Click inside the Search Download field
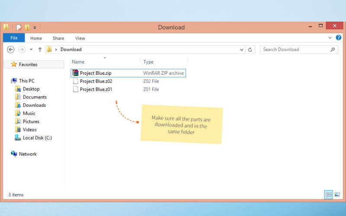The image size is (346, 216). 294,50
